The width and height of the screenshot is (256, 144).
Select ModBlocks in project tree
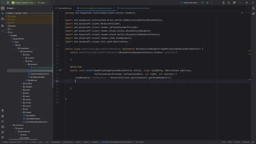[31, 80]
